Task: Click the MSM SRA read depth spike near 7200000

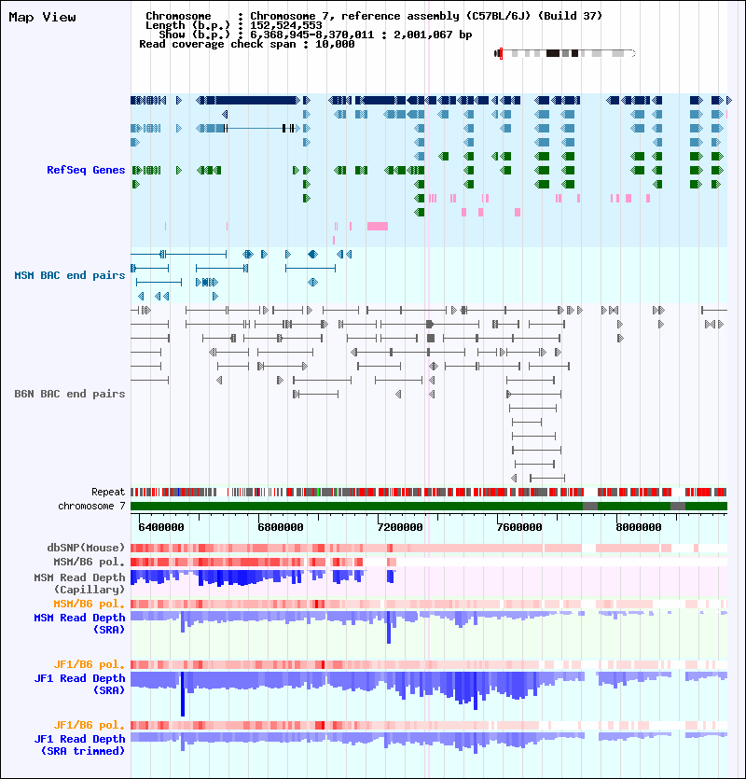Action: click(x=389, y=627)
